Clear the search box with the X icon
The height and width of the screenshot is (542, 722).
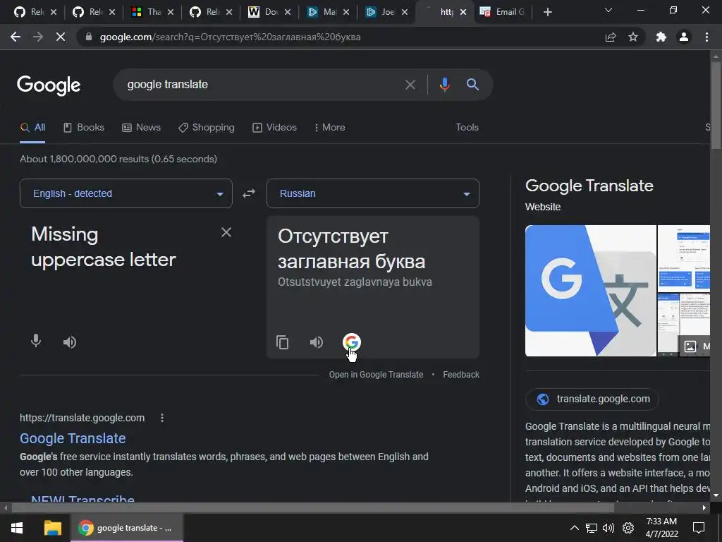[410, 85]
